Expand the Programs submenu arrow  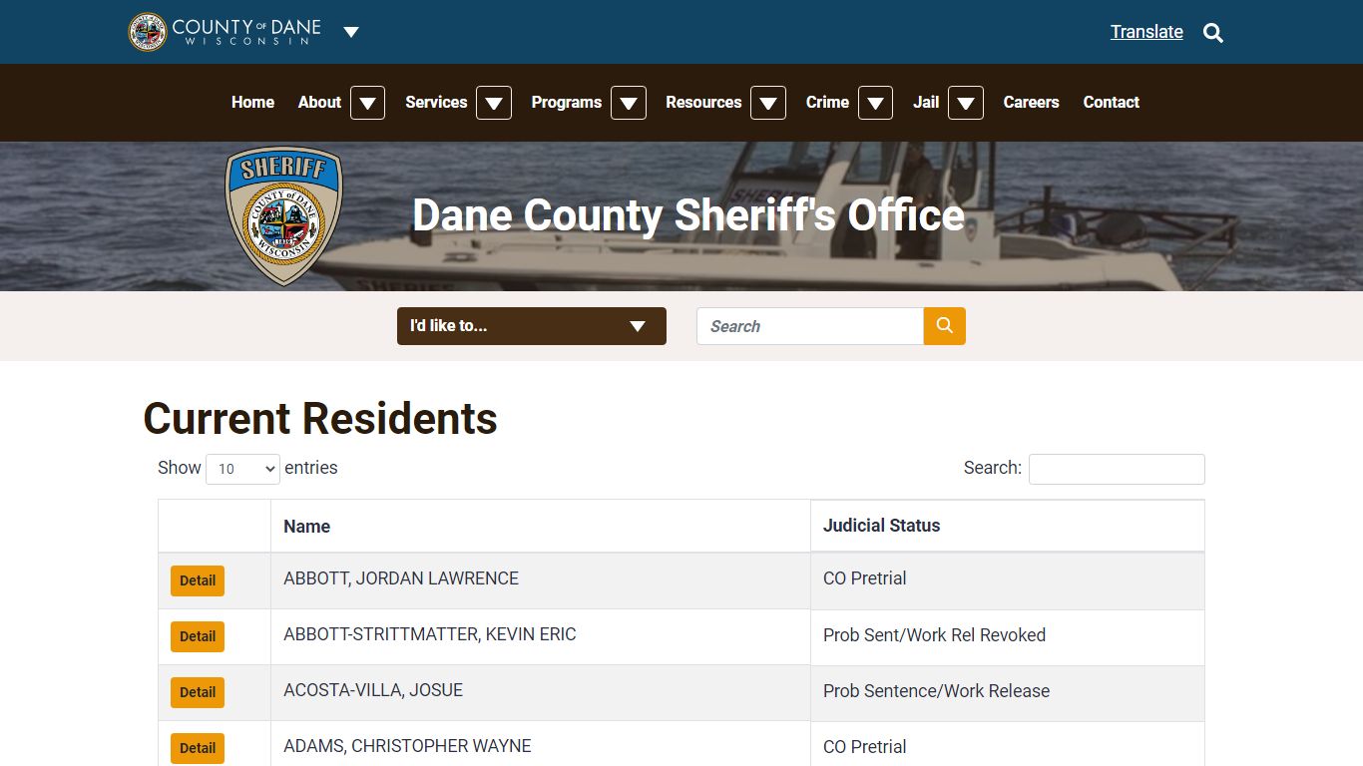point(629,103)
